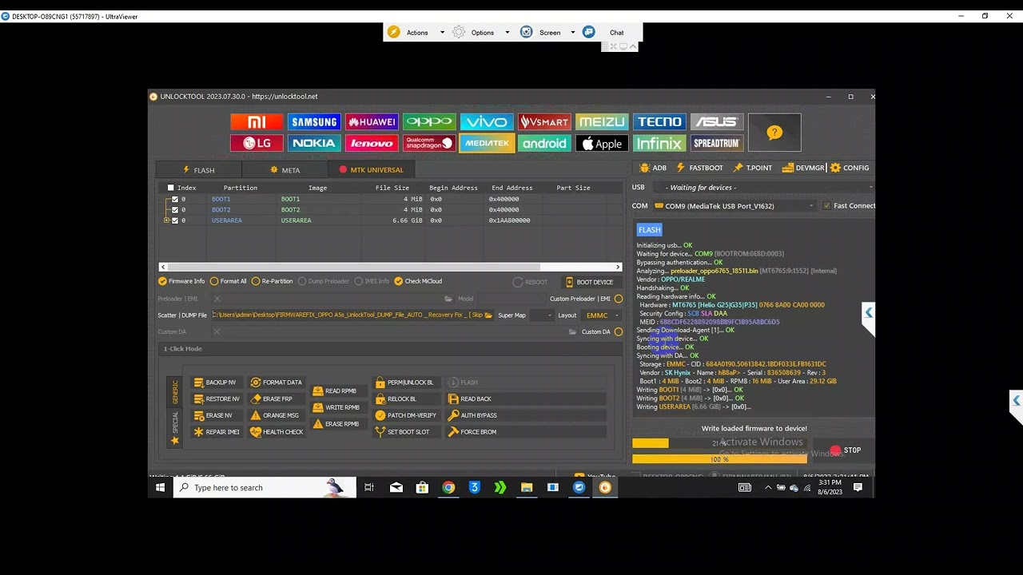Select the Tecno brand tile
This screenshot has height=575, width=1023.
(659, 122)
